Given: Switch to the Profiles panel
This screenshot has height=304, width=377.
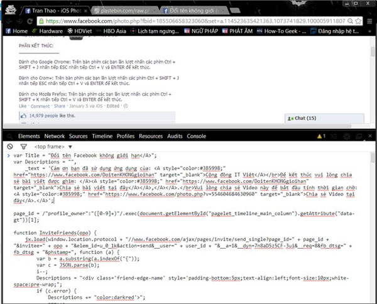Looking at the screenshot, I should tap(126, 136).
